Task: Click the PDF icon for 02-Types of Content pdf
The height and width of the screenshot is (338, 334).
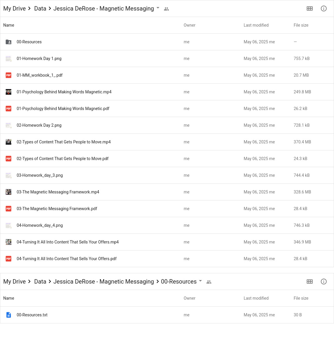Action: 8,159
